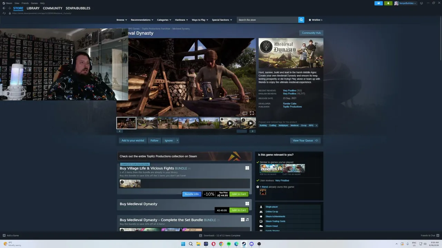Image resolution: width=442 pixels, height=248 pixels.
Task: Click the Building tag
Action: tap(263, 125)
